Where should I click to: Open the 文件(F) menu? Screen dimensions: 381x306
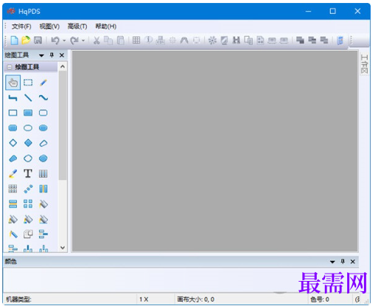(x=21, y=27)
